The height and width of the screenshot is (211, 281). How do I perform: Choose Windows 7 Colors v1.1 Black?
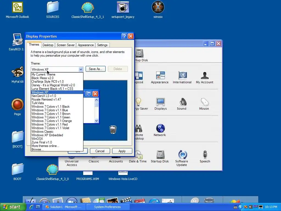pyautogui.click(x=57, y=107)
